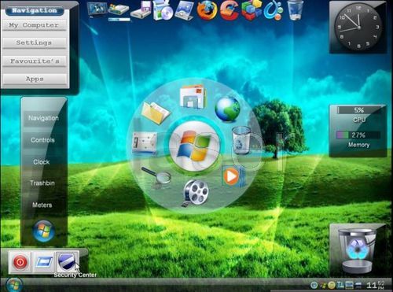The height and width of the screenshot is (292, 393).
Task: Open the blue swirl orbs icon in dock
Action: (274, 10)
